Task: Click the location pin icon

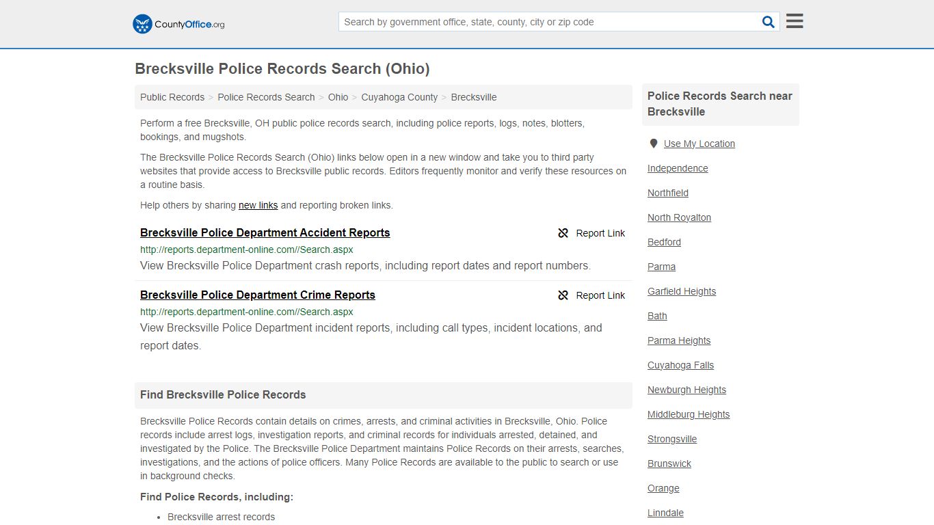Action: pos(654,144)
